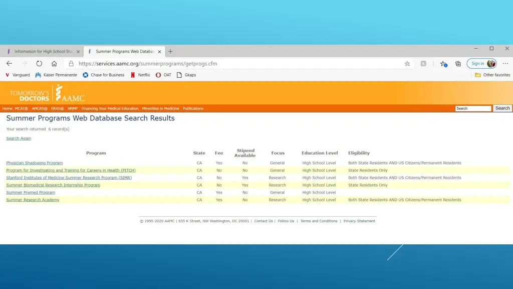The image size is (513, 289).
Task: Click the Privacy Statement footer link
Action: tap(359, 221)
